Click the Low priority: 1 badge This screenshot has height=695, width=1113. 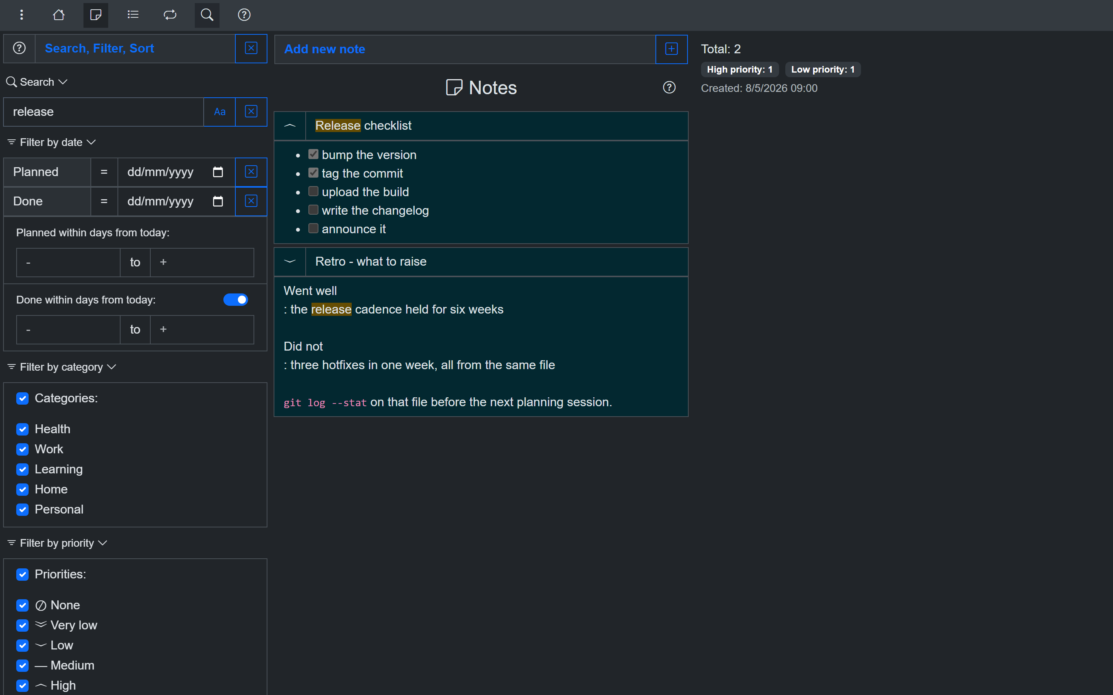(x=823, y=69)
